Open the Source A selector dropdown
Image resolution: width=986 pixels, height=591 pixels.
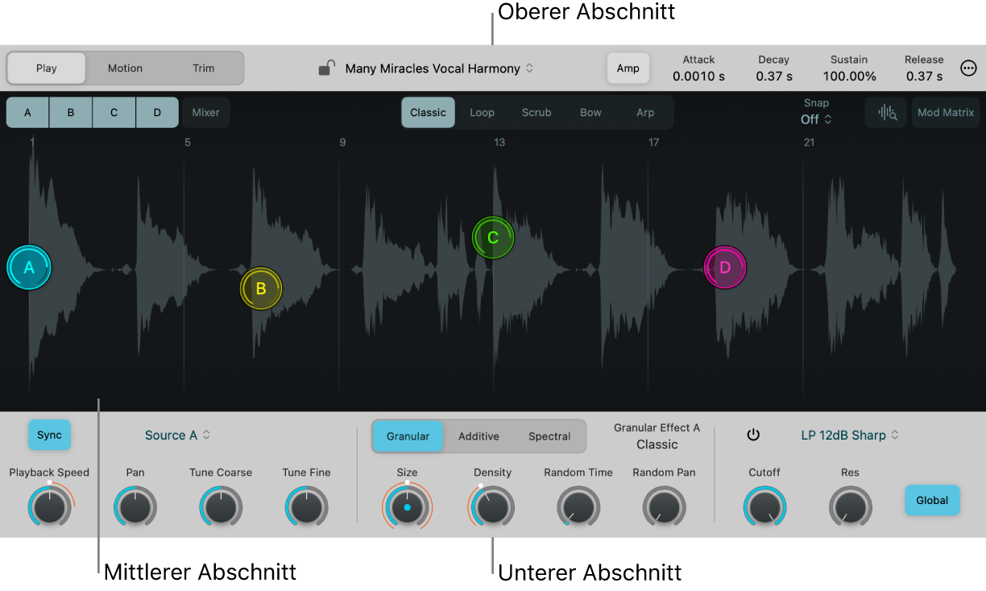tap(177, 435)
